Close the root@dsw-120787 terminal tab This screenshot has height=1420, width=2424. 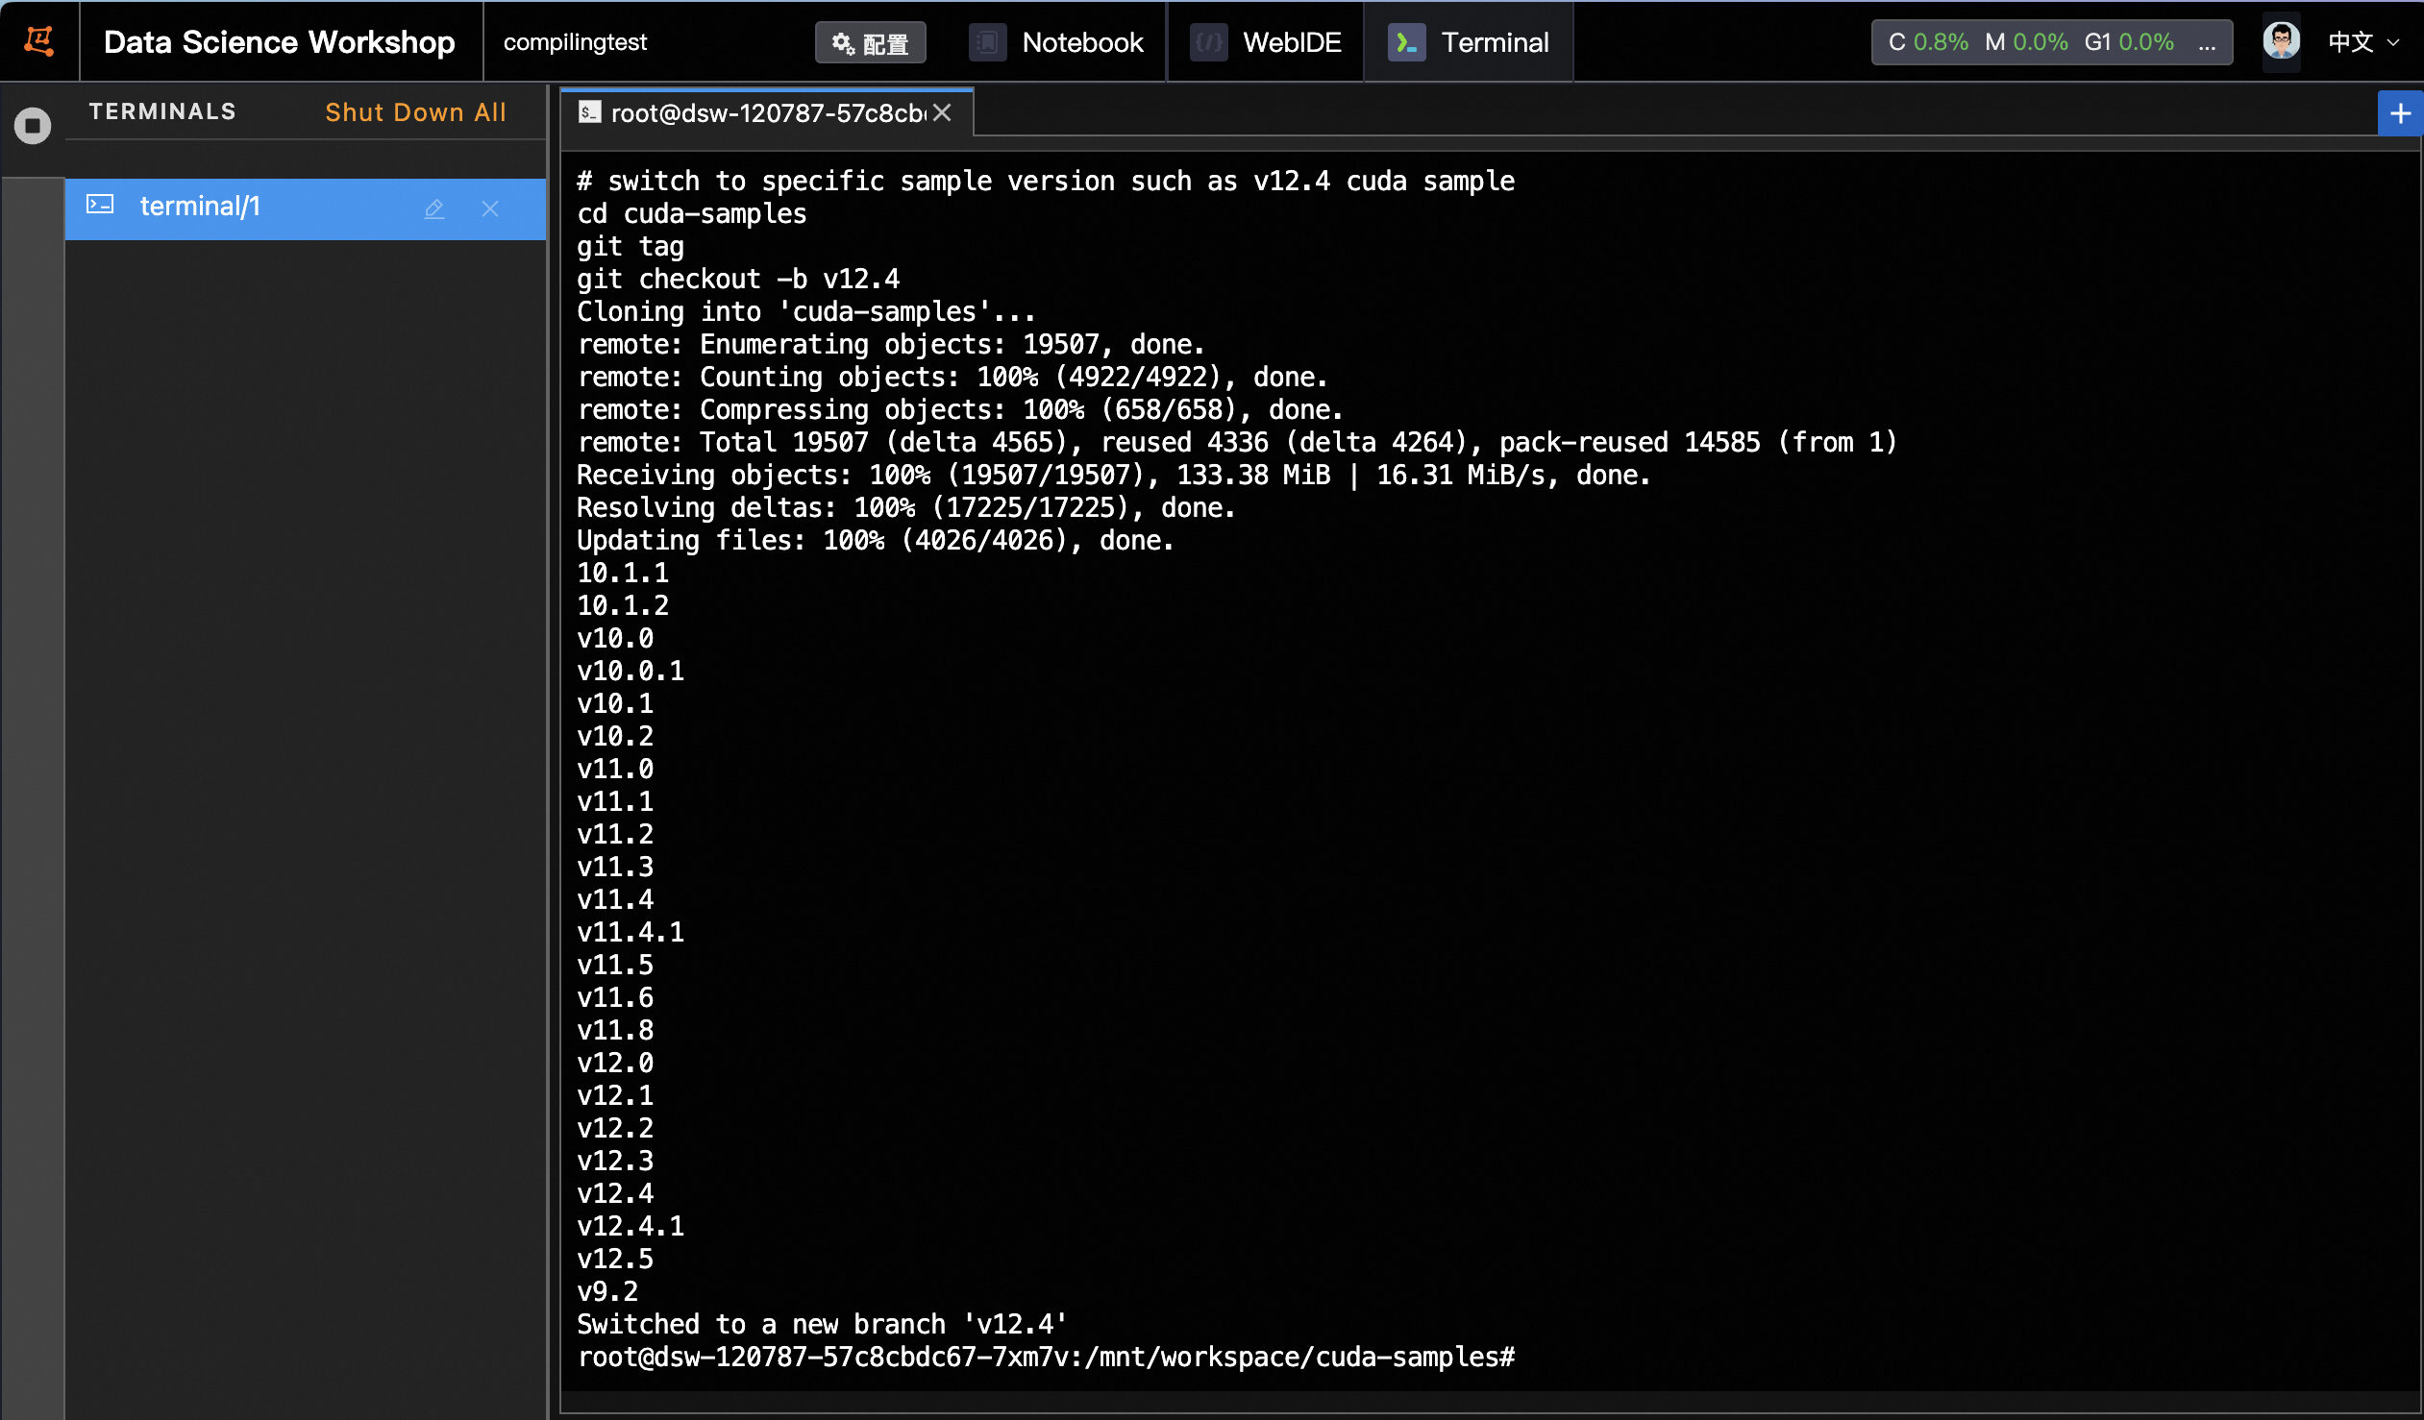pyautogui.click(x=942, y=113)
